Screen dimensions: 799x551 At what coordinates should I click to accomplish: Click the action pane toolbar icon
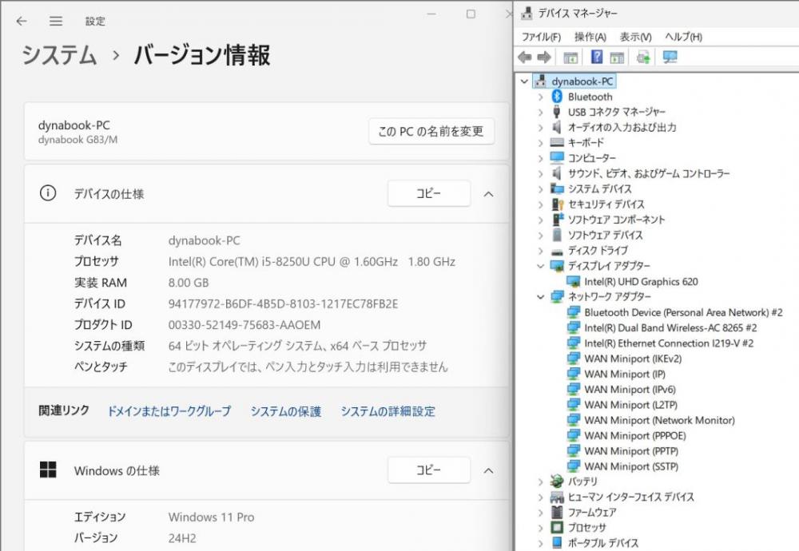(617, 57)
